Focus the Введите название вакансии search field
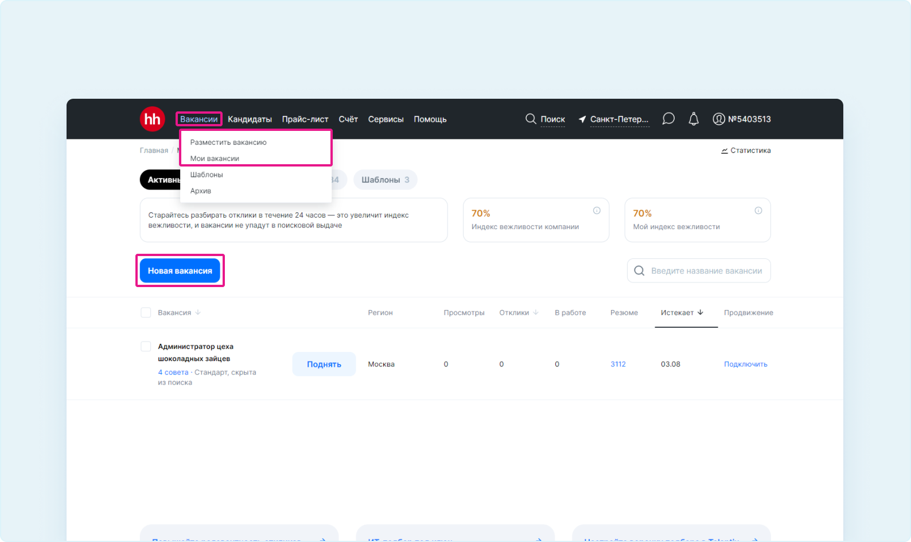This screenshot has height=542, width=911. point(699,270)
